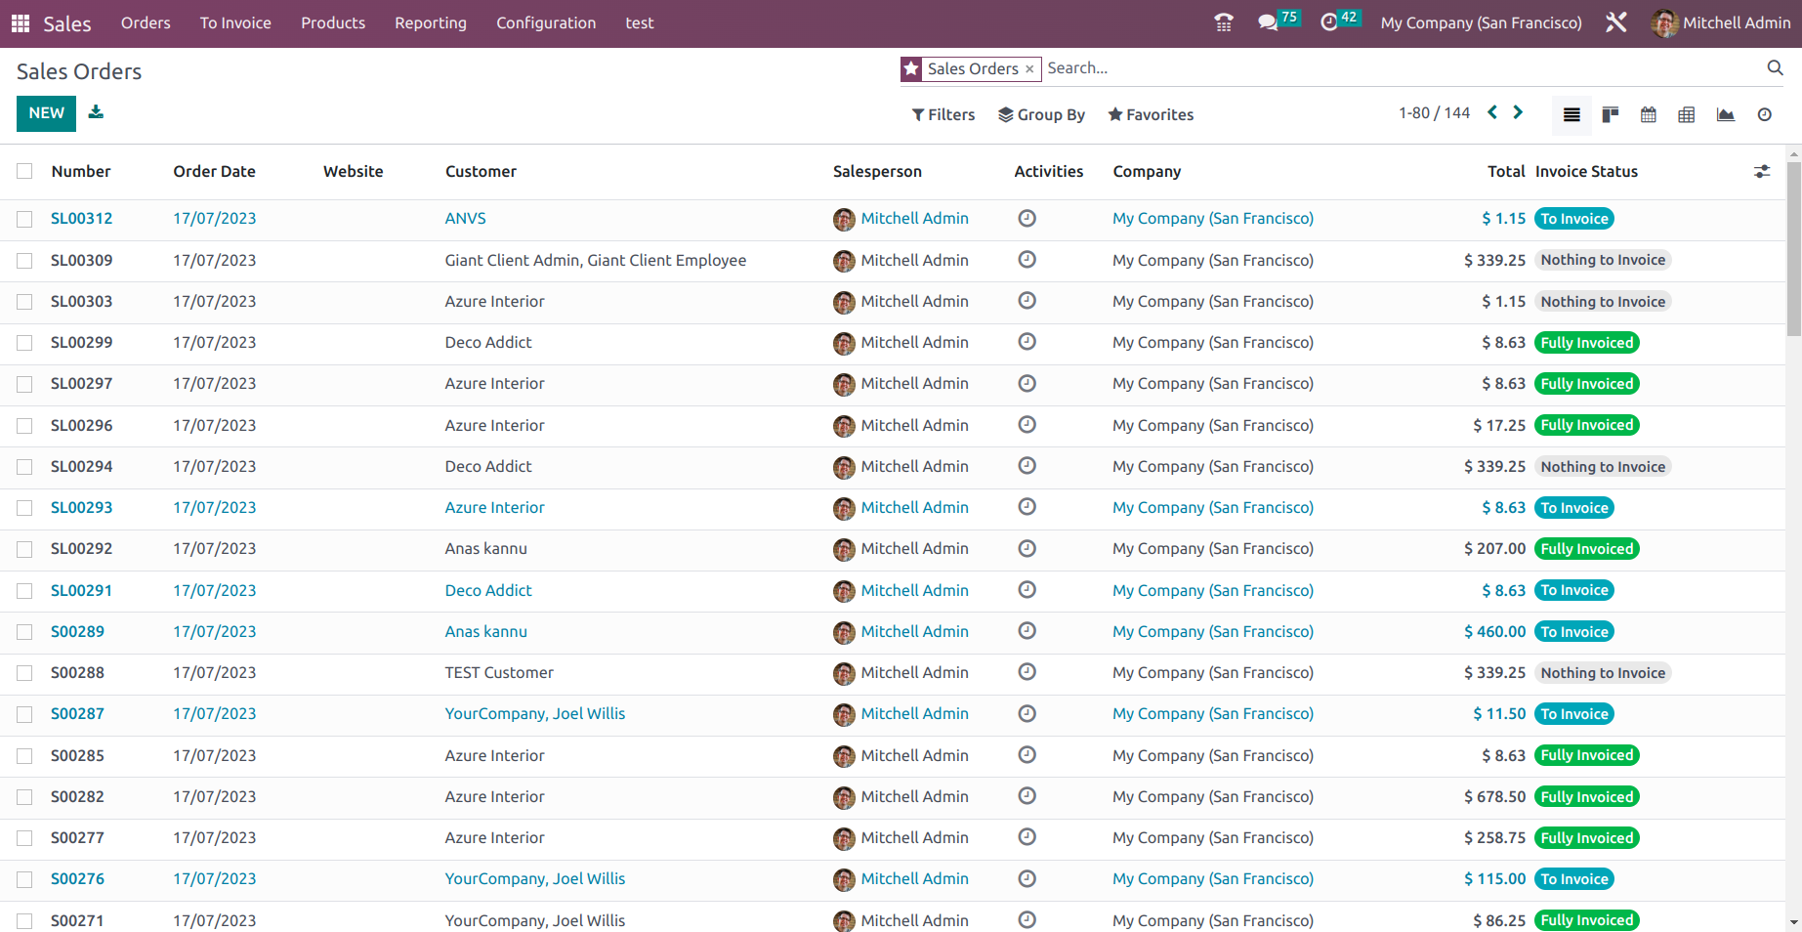
Task: Open the apps menu grid icon
Action: click(19, 22)
